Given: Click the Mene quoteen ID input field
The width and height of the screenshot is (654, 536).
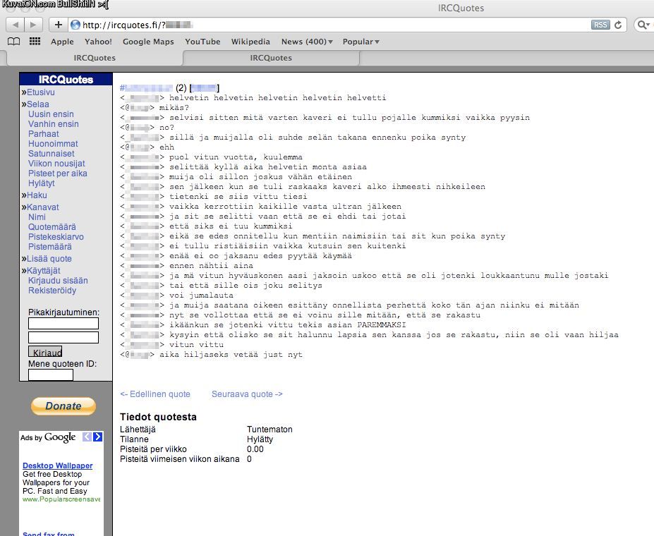Looking at the screenshot, I should pyautogui.click(x=51, y=375).
